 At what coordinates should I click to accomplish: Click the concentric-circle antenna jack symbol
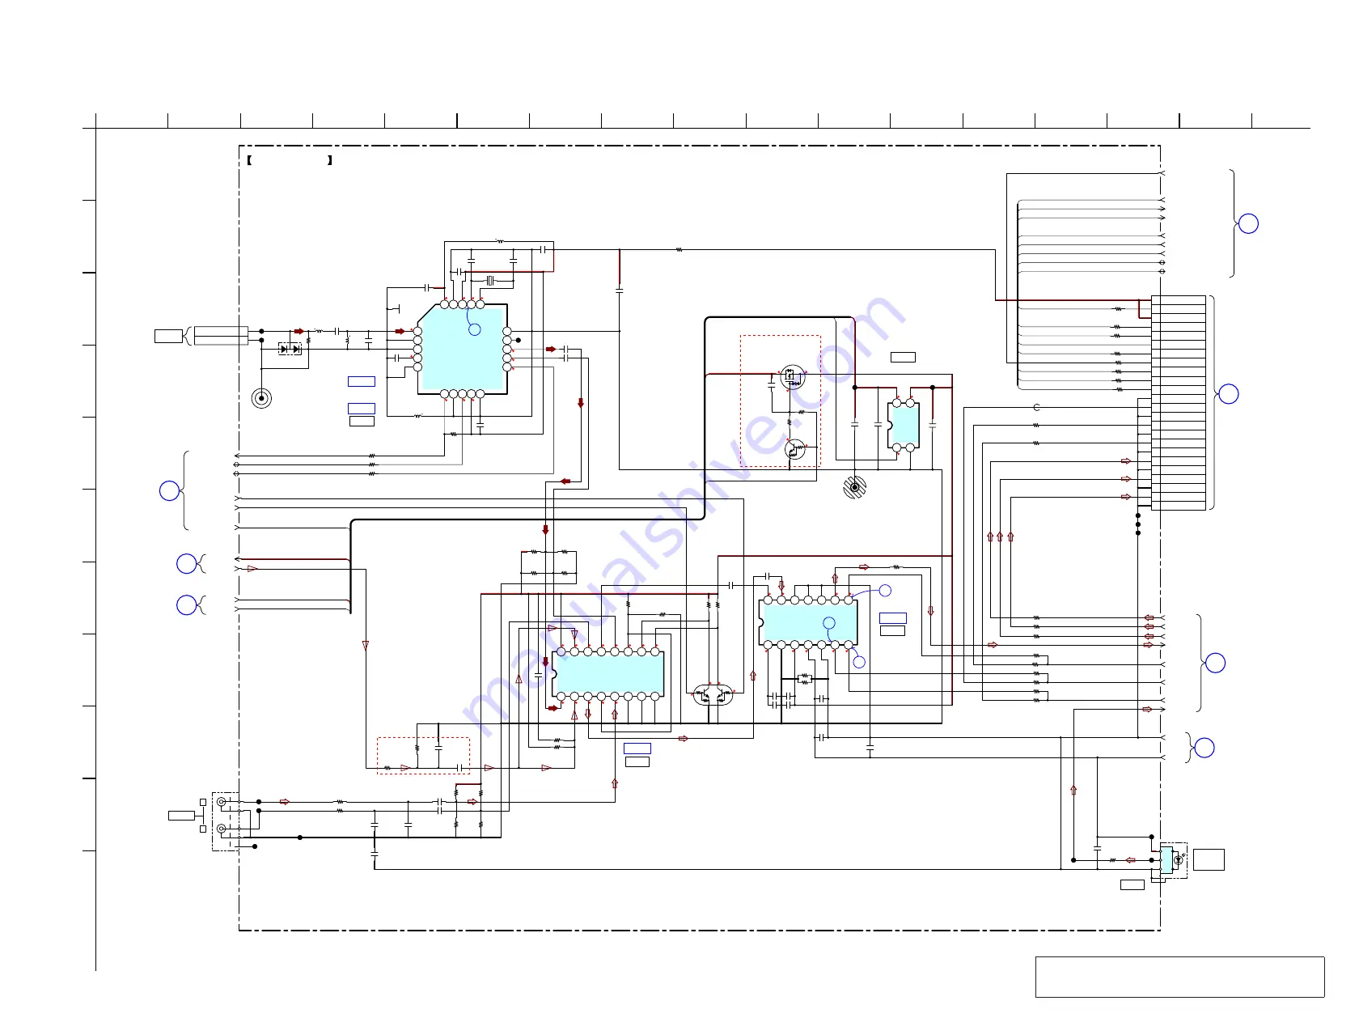tap(261, 398)
